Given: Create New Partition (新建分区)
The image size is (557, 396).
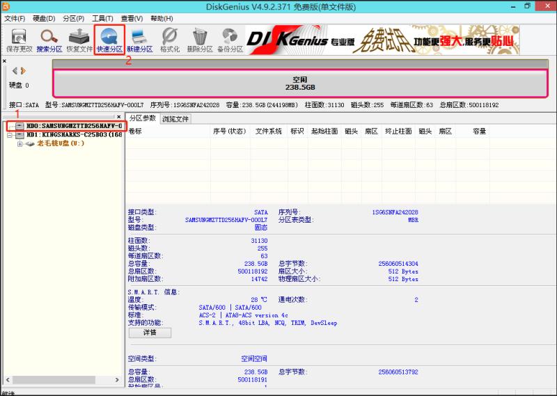Looking at the screenshot, I should [x=140, y=40].
